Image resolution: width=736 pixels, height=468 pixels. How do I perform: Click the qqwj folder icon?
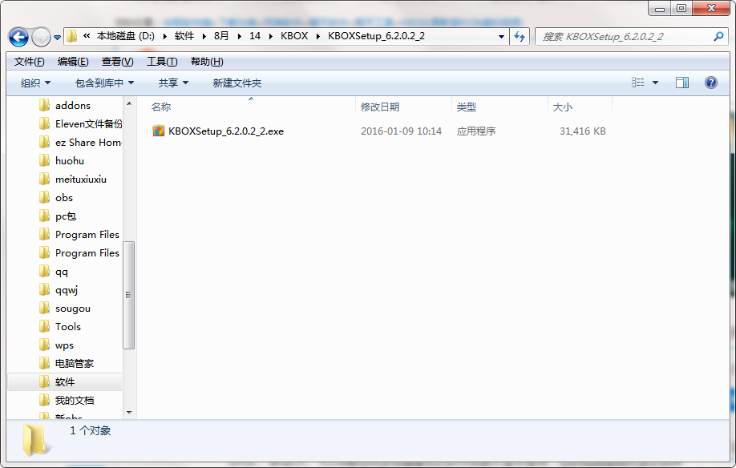(x=44, y=290)
